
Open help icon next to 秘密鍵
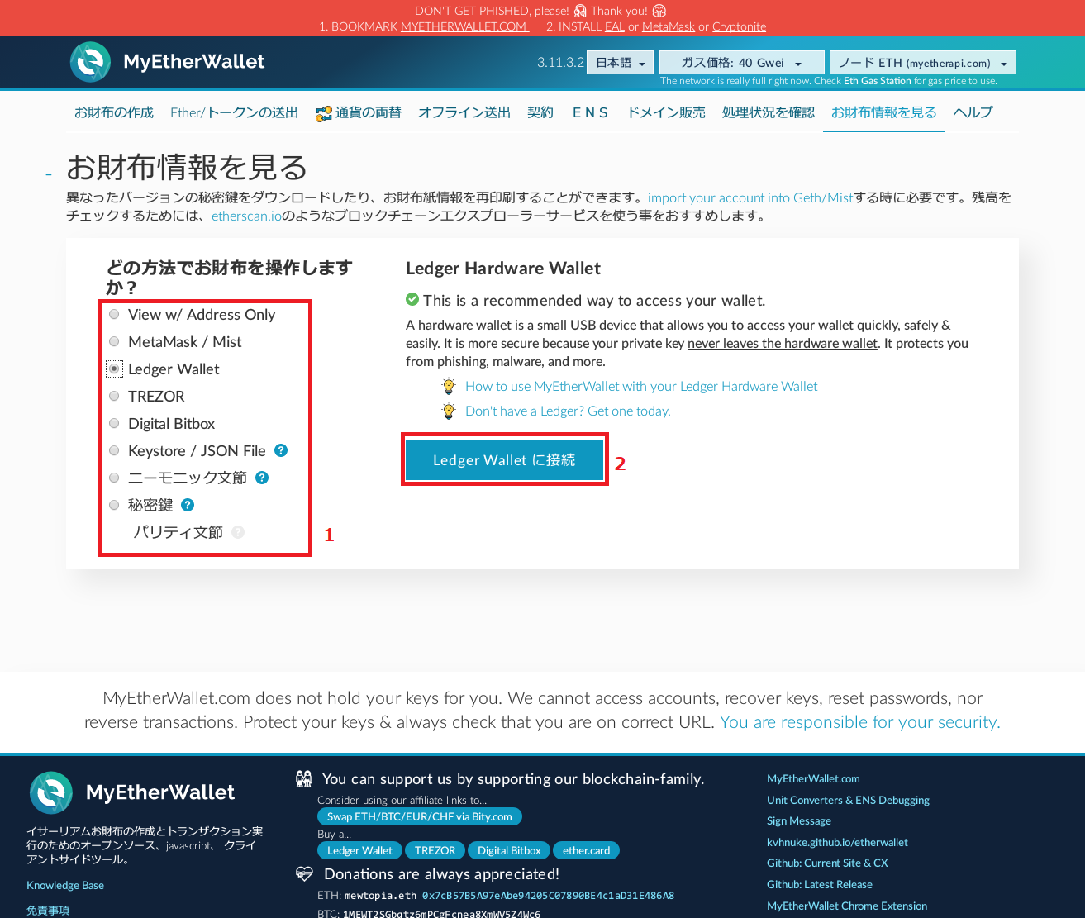pyautogui.click(x=188, y=505)
